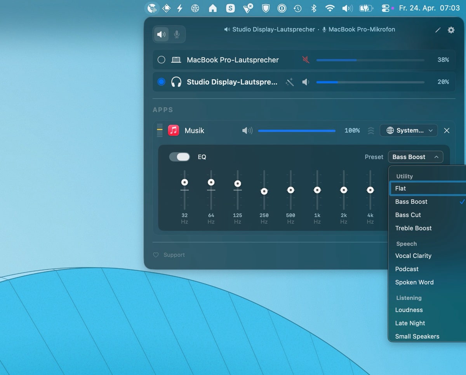Select MacBook Pro-Lautsprecher as output device
The width and height of the screenshot is (466, 375).
(161, 60)
